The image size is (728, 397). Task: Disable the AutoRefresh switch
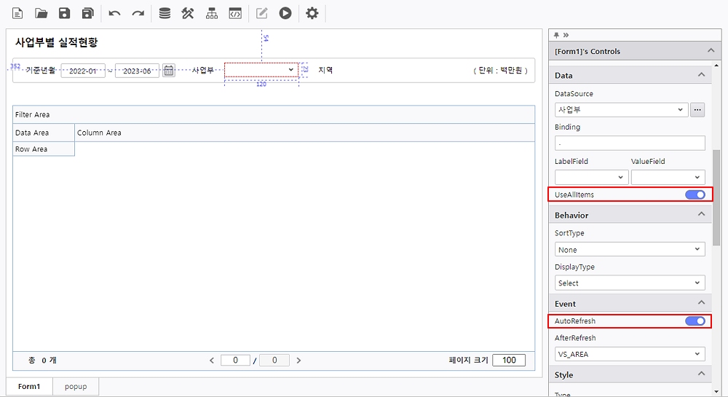[x=695, y=321]
